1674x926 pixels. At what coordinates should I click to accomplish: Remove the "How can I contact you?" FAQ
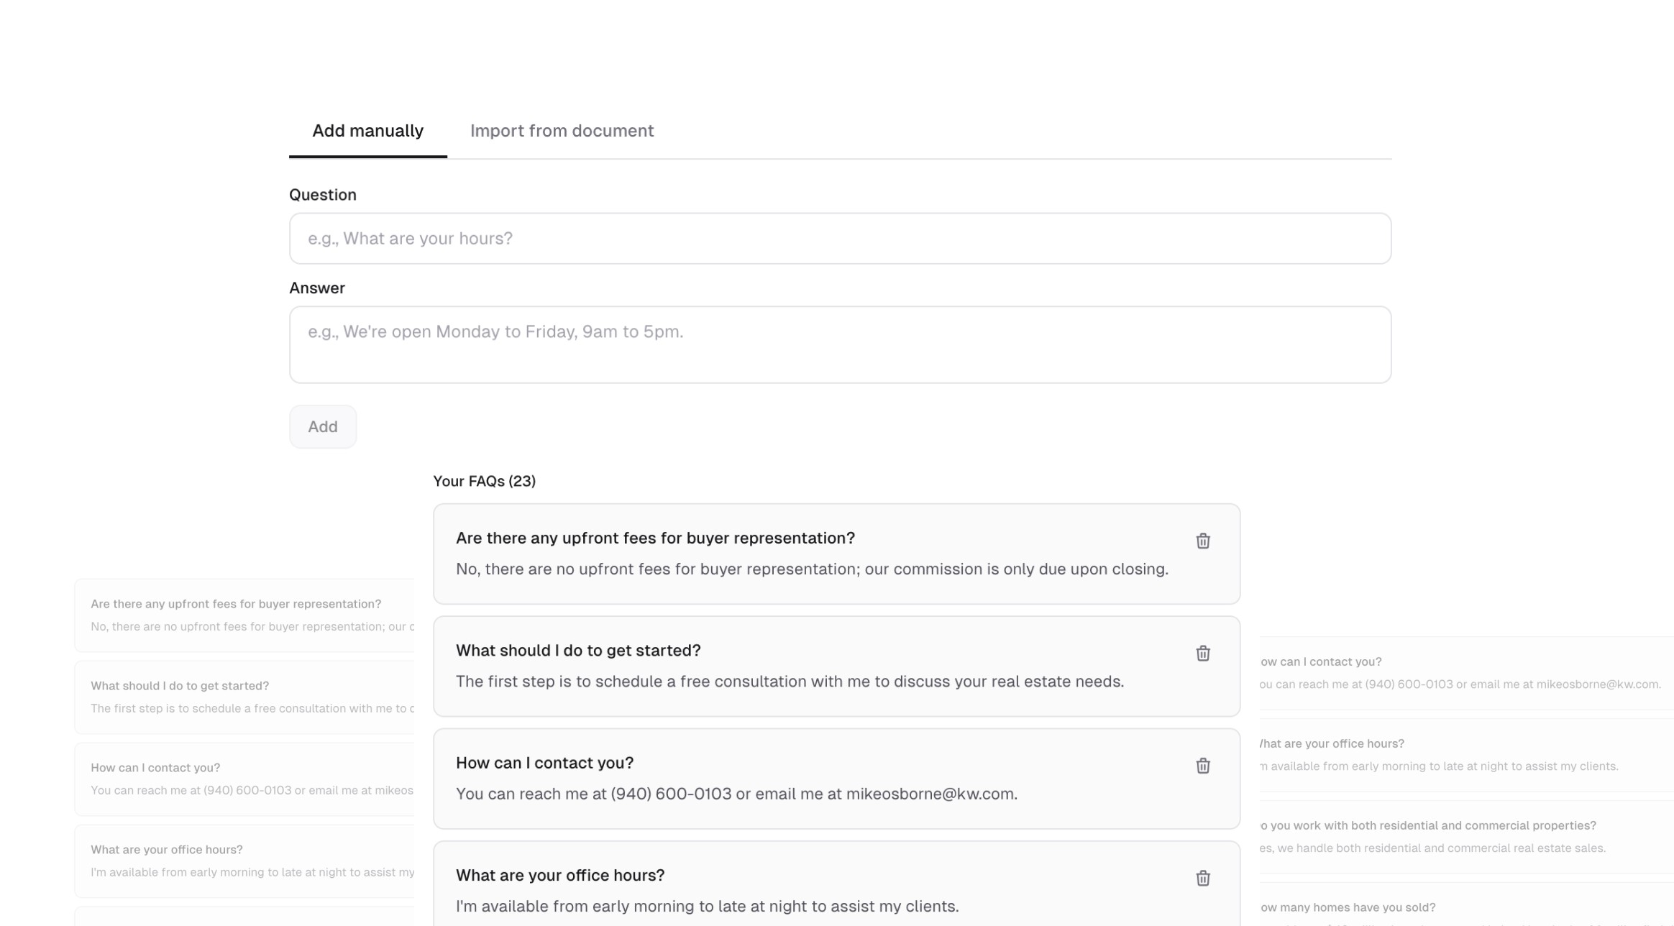click(x=1202, y=766)
